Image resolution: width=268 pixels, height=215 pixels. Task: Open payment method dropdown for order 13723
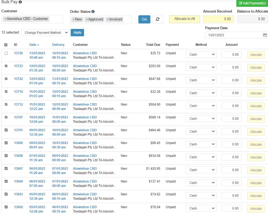click(x=201, y=67)
